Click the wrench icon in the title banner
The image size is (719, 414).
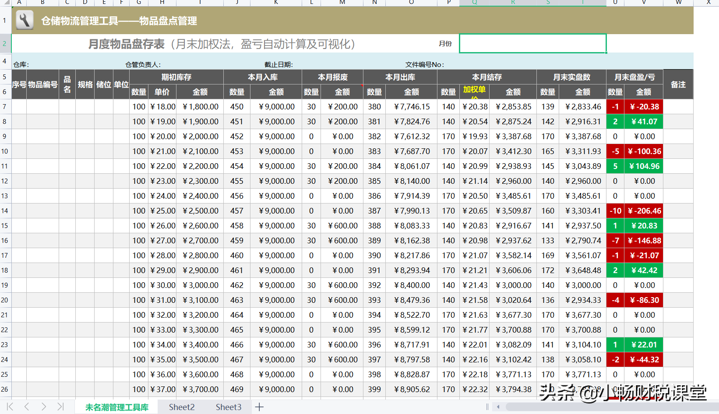pyautogui.click(x=24, y=20)
